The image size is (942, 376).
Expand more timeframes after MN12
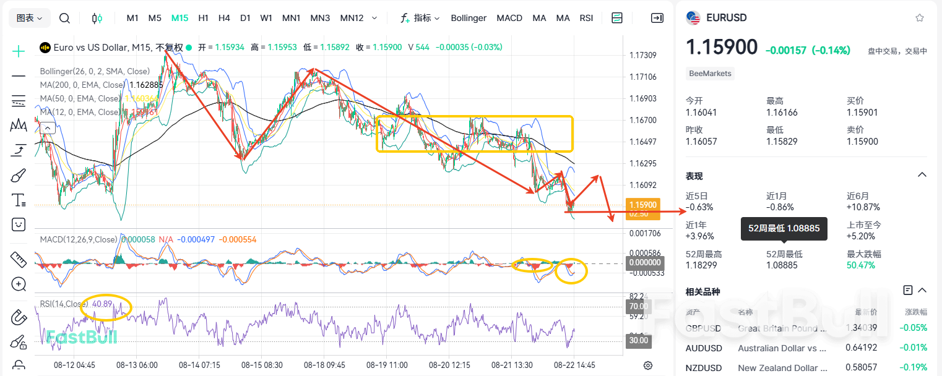coord(374,18)
